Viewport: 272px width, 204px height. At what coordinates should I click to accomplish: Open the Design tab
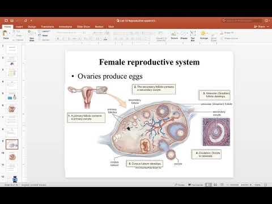(32, 27)
